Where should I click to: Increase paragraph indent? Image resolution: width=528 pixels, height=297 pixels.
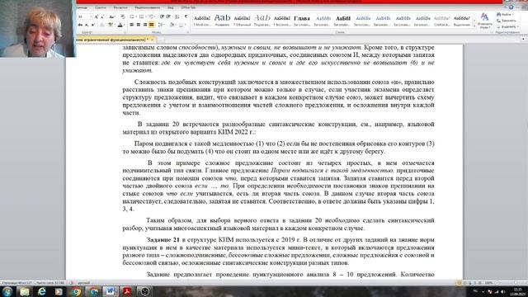[x=168, y=16]
